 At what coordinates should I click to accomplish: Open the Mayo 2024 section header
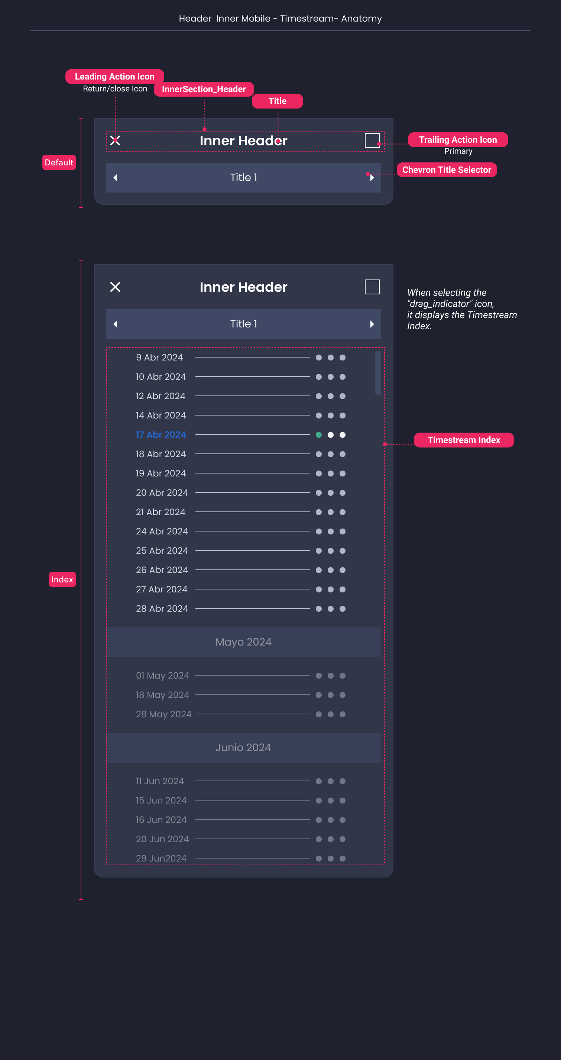243,642
